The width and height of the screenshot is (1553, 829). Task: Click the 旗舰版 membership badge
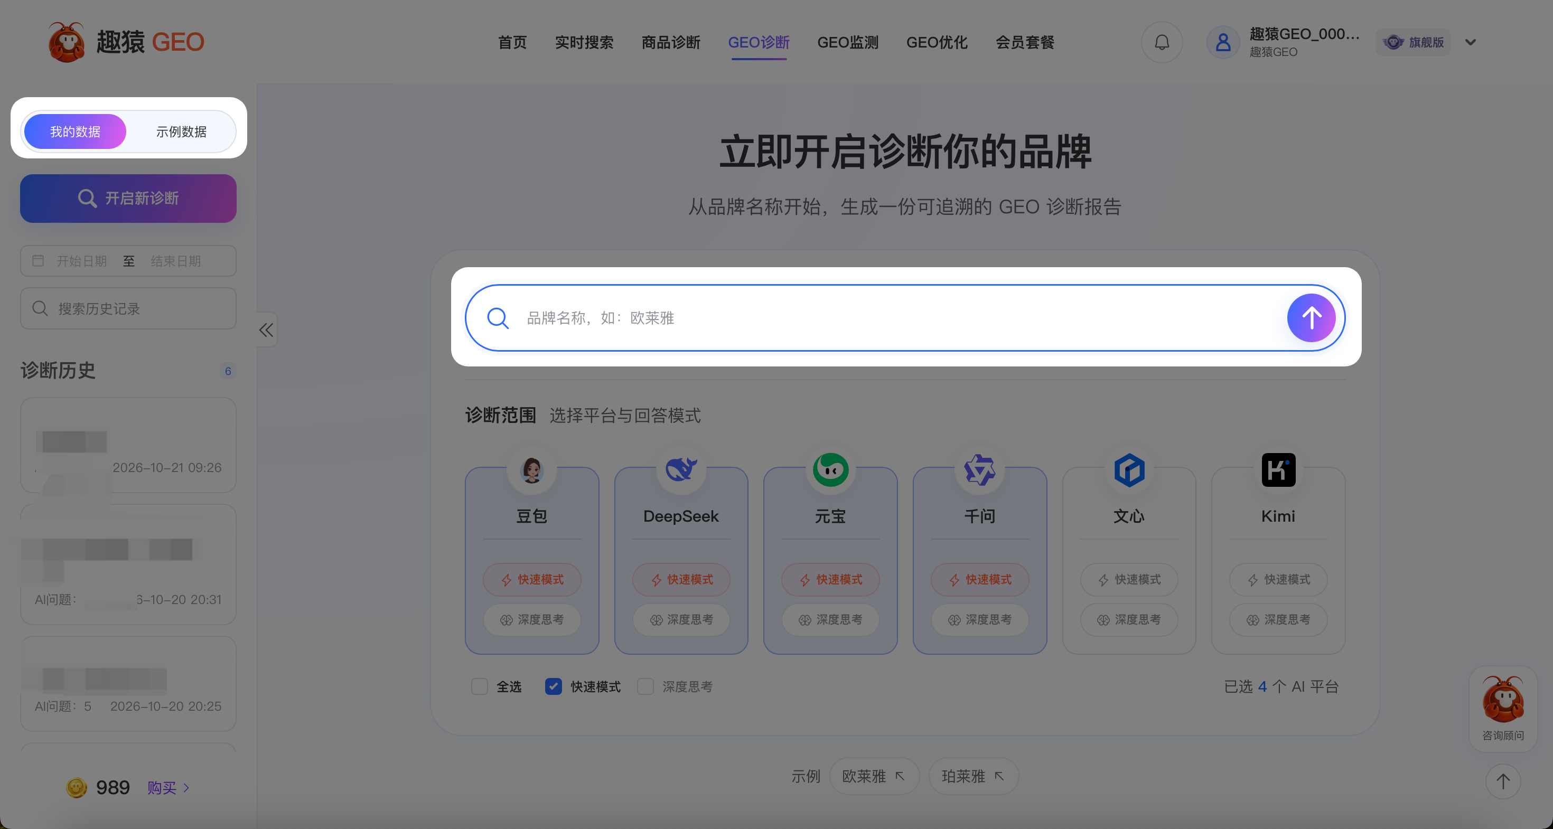(1413, 42)
